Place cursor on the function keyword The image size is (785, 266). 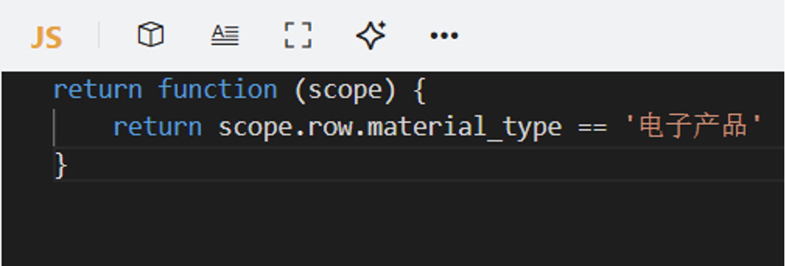[x=217, y=89]
